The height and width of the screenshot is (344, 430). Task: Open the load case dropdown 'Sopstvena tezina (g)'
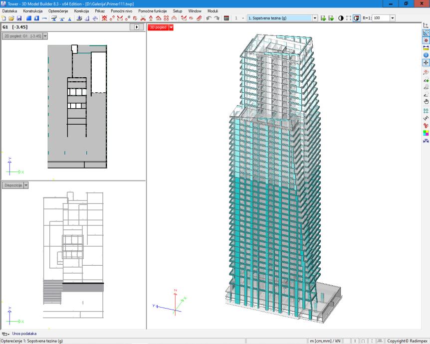point(315,18)
